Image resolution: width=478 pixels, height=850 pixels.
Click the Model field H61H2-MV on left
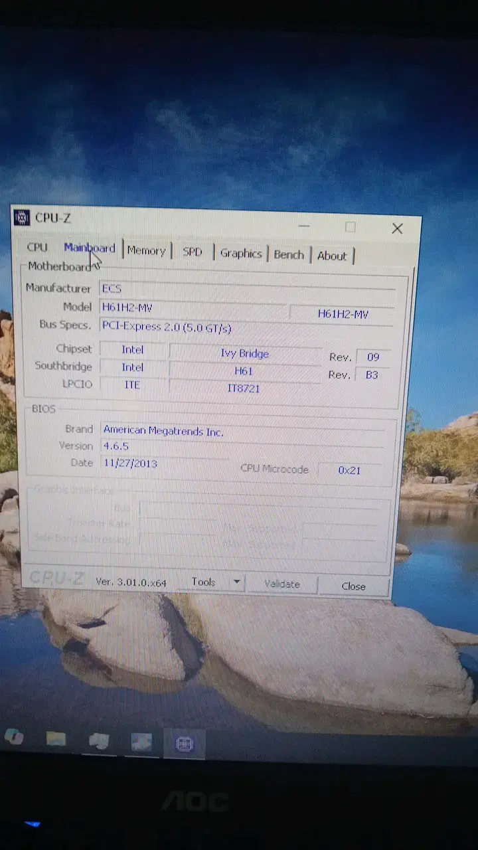click(193, 307)
